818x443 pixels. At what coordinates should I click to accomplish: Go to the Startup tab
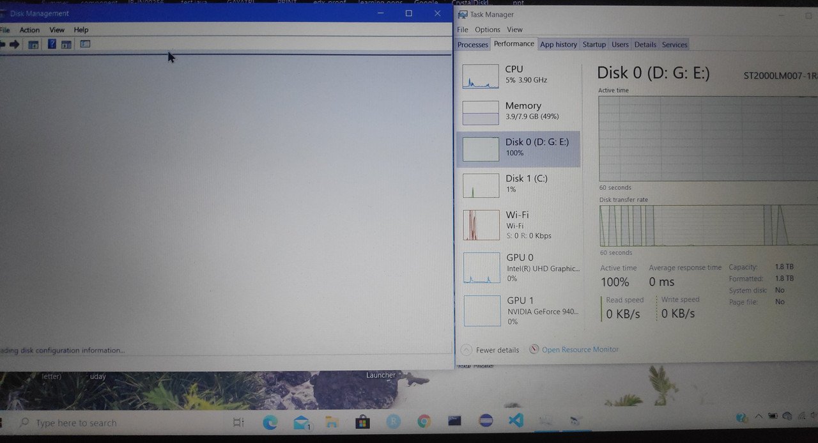click(594, 45)
